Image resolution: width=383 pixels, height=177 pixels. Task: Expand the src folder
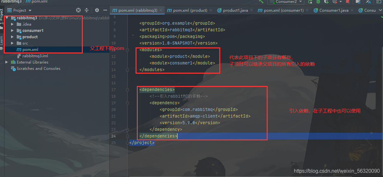[12, 43]
